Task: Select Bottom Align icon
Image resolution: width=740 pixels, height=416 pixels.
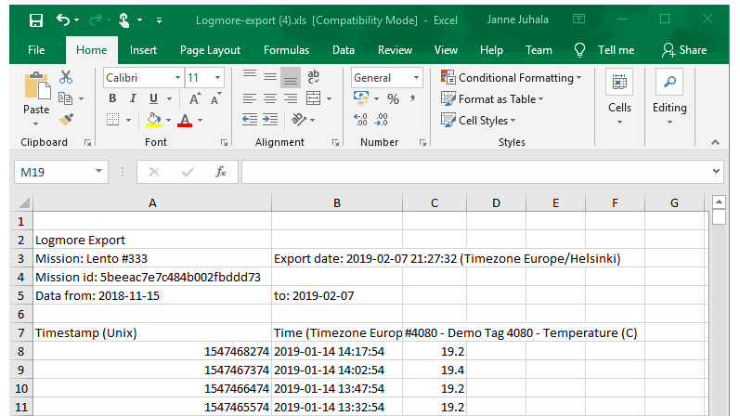Action: click(291, 78)
